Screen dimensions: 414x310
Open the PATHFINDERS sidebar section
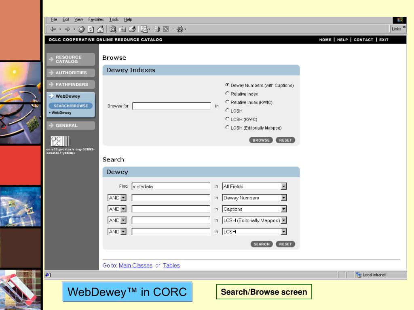click(x=71, y=84)
